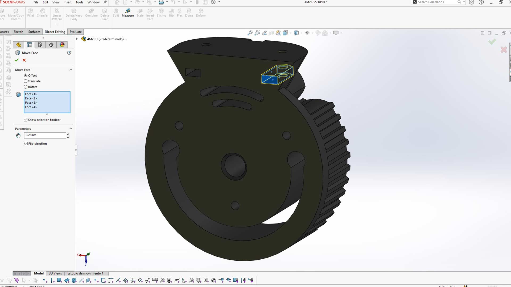Viewport: 511px width, 287px height.
Task: Click the Measure tool
Action: click(128, 12)
